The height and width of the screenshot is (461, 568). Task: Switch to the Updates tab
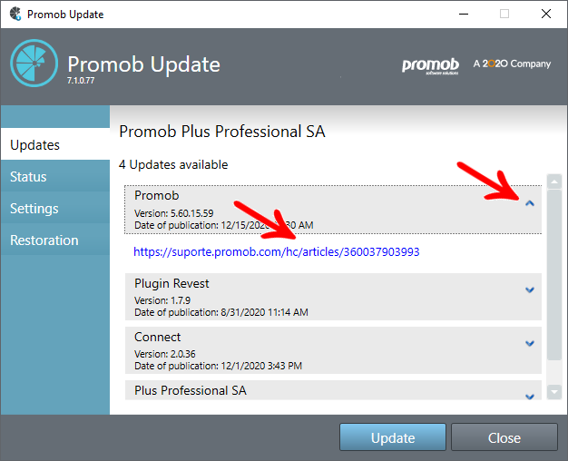pos(55,144)
